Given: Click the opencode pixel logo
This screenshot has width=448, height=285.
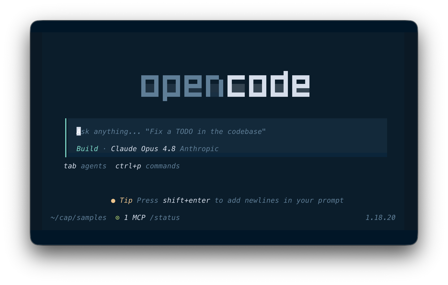Looking at the screenshot, I should [x=225, y=86].
